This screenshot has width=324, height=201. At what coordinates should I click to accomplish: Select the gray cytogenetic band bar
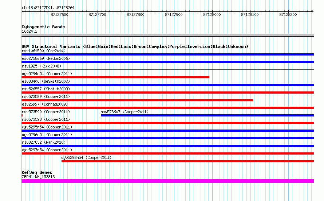[x=167, y=35]
